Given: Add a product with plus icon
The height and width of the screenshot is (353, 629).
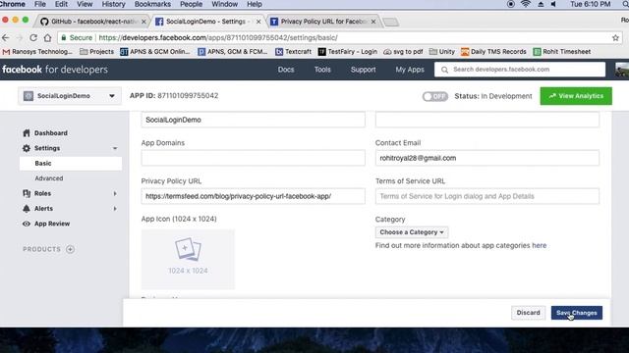Looking at the screenshot, I should tap(70, 249).
